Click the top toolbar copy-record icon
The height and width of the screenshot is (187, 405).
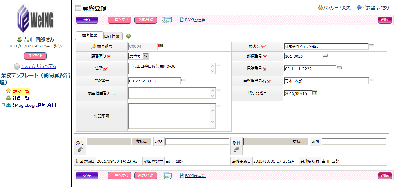pos(167,20)
